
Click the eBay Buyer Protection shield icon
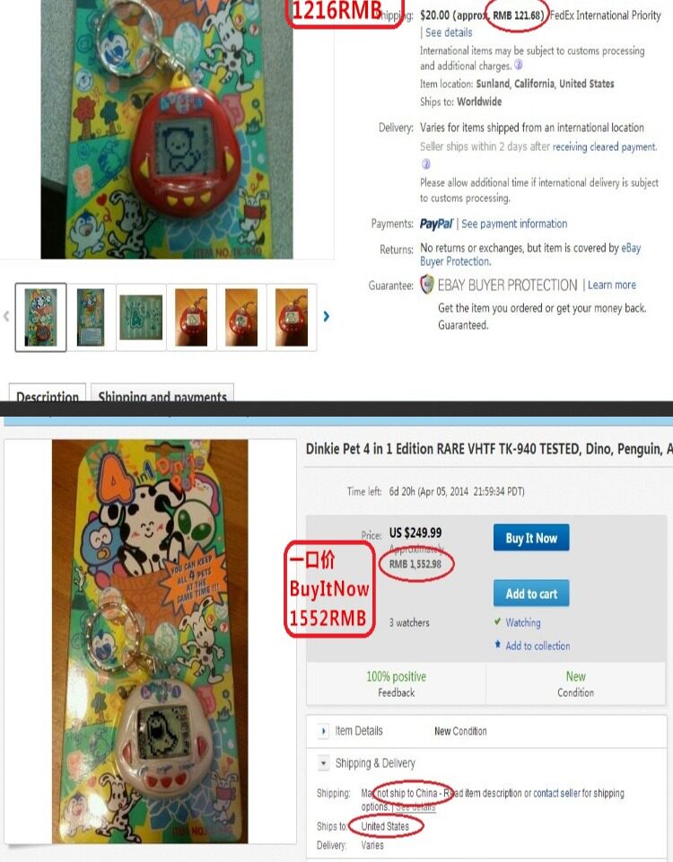(x=427, y=285)
